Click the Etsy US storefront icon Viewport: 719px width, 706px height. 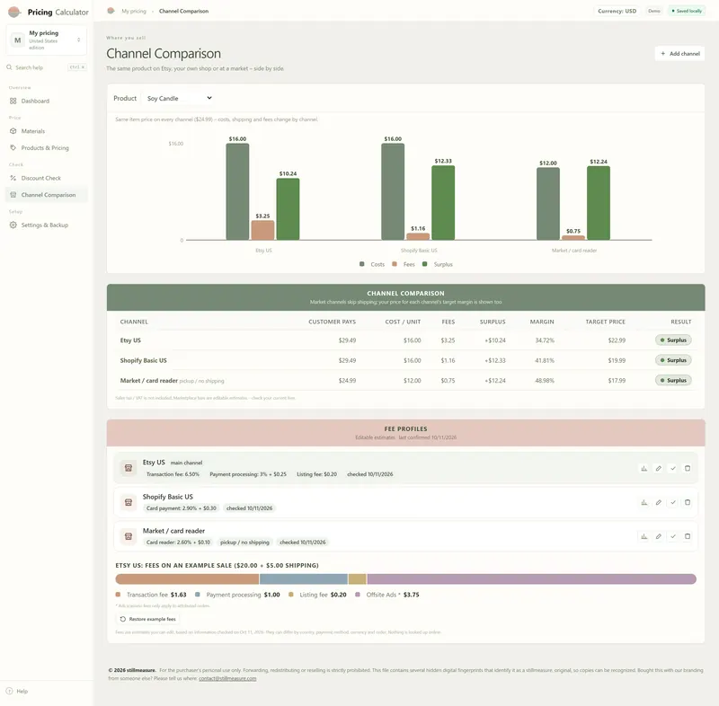pos(129,468)
